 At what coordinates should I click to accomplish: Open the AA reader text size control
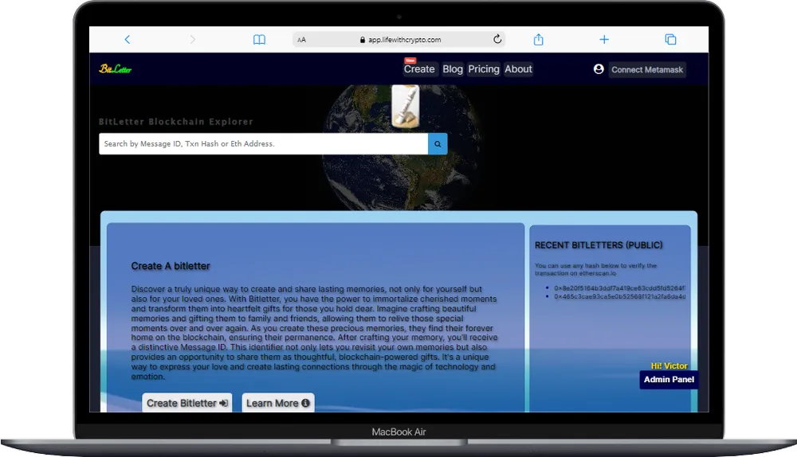301,40
